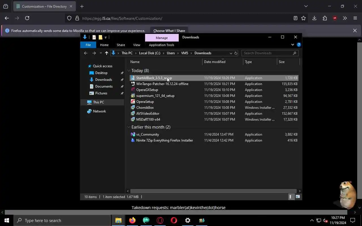Screen dimensions: 362x226
Task: Select Desktop in Quick access
Action: [x=101, y=73]
